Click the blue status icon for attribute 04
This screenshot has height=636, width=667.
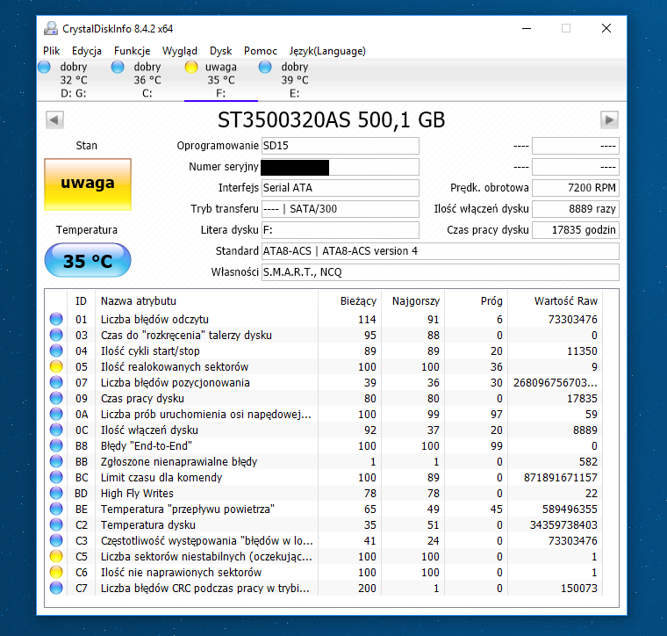click(56, 351)
